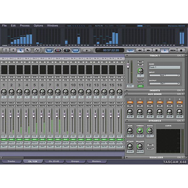188x188 pixels.
Task: Click the stop transport button
Action: pyautogui.click(x=156, y=50)
